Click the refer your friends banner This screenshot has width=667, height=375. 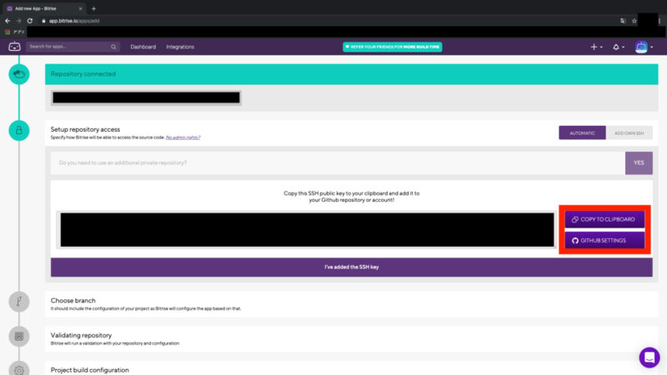click(x=392, y=47)
